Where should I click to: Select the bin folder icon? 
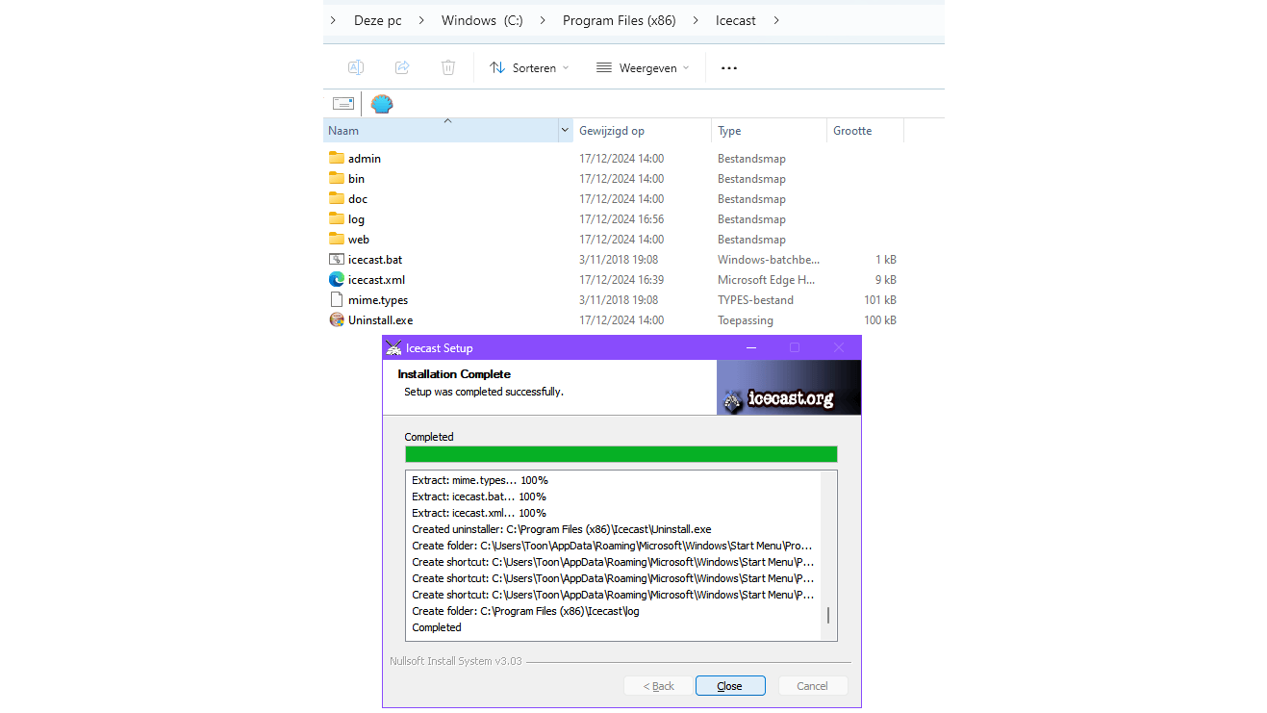coord(336,178)
